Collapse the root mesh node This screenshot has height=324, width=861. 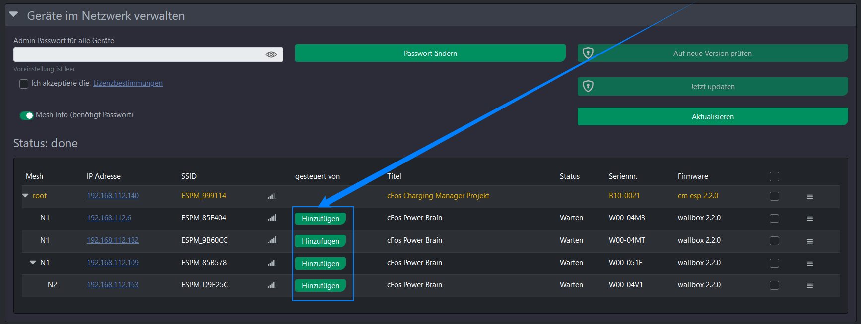pyautogui.click(x=25, y=196)
